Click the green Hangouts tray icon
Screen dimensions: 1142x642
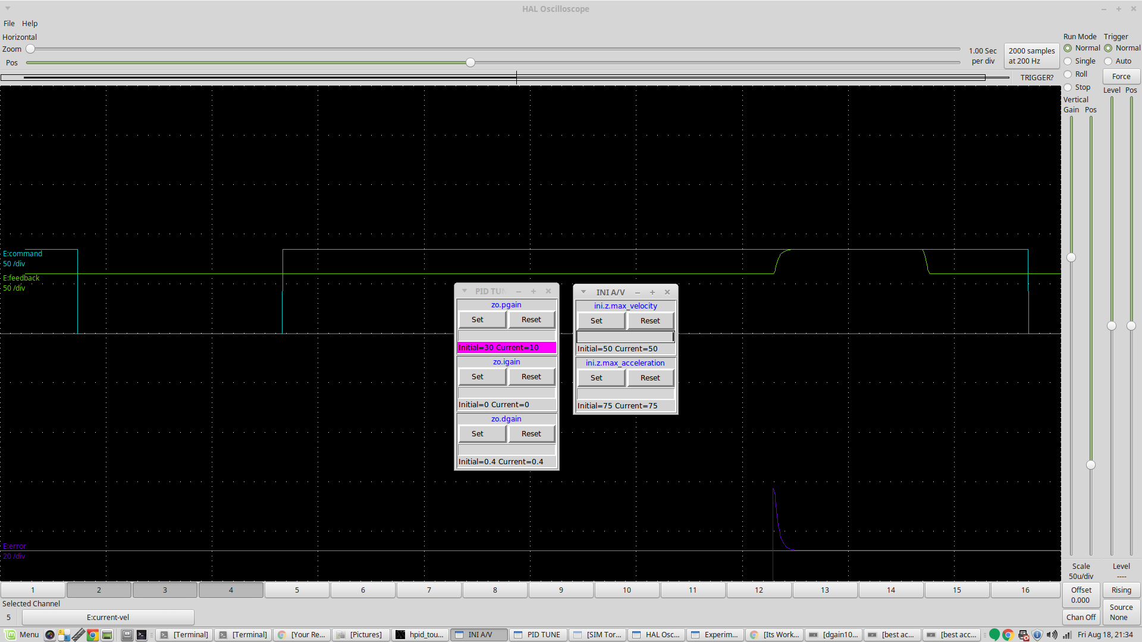tap(994, 635)
